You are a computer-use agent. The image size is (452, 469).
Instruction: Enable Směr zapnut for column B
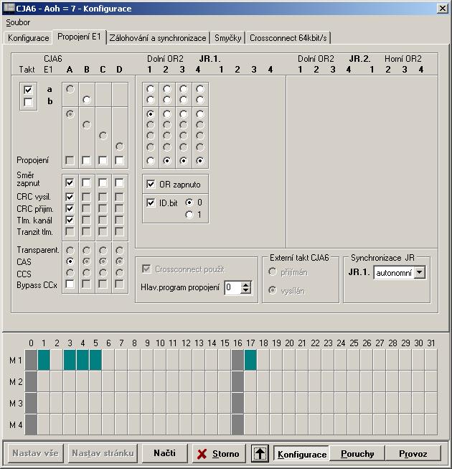(86, 182)
